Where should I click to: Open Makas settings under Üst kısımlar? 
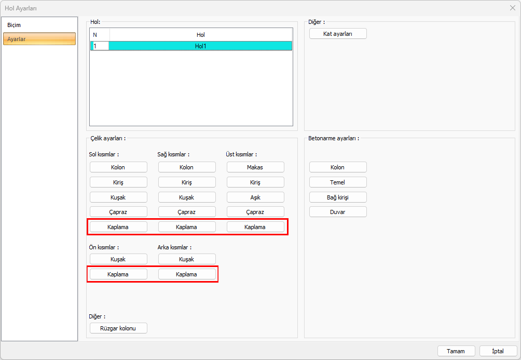point(255,167)
